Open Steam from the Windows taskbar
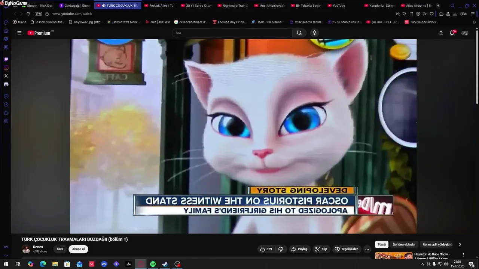Image resolution: width=479 pixels, height=269 pixels. tap(165, 264)
